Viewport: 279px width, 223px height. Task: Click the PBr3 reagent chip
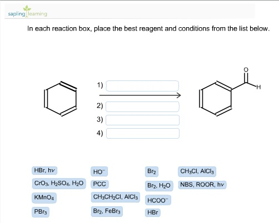click(41, 212)
